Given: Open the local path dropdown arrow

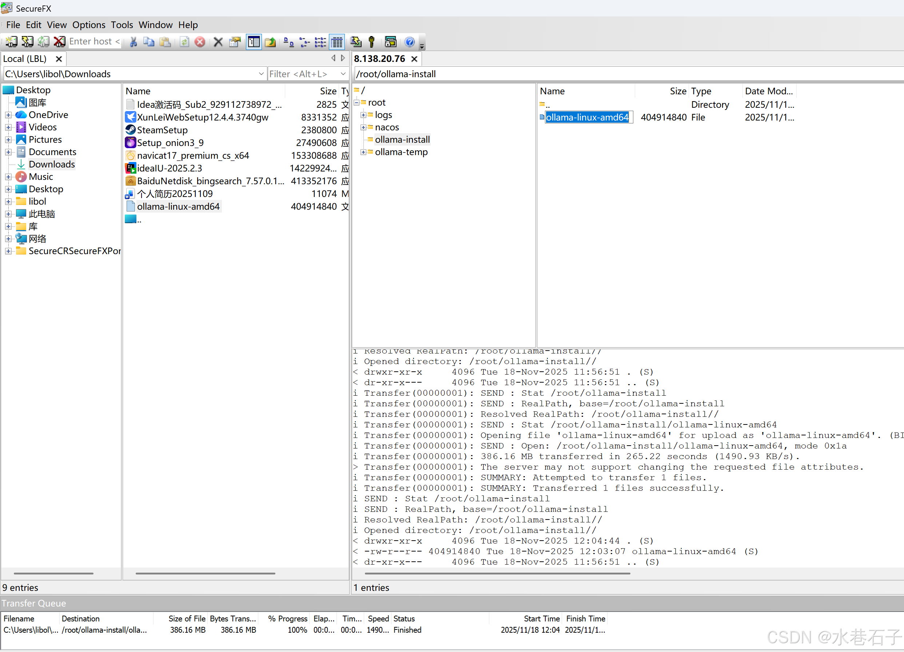Looking at the screenshot, I should point(261,74).
